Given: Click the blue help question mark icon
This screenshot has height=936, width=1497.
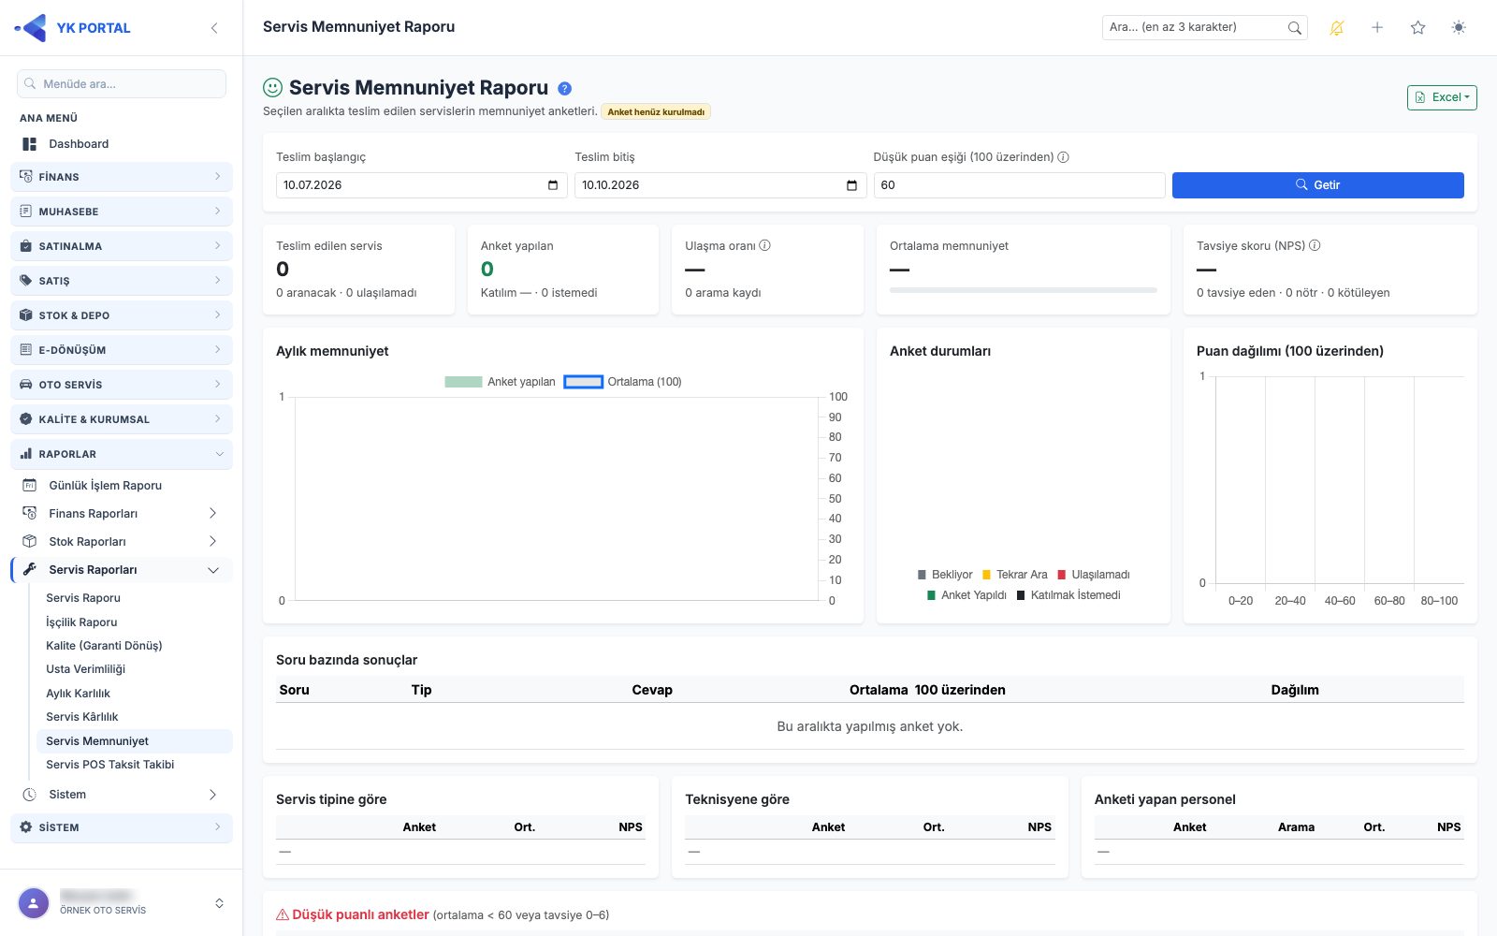Looking at the screenshot, I should click(x=564, y=89).
